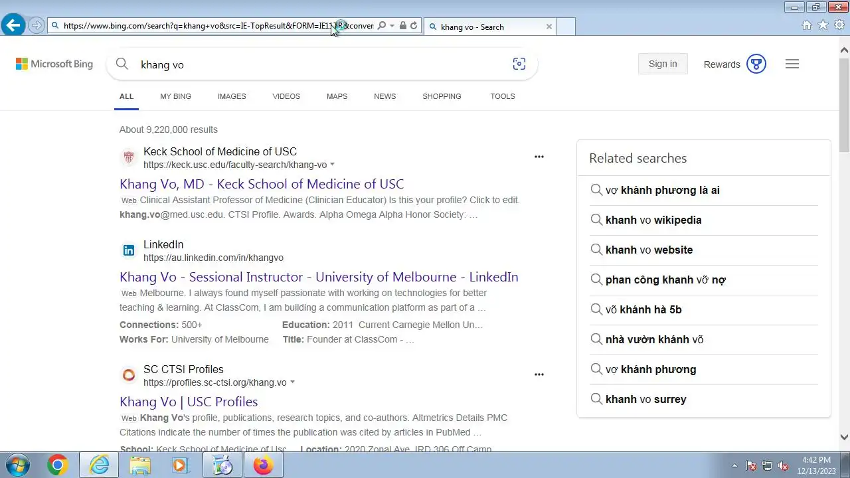Expand the profiles.sc-ctsi.org URL dropdown arrow

tap(292, 382)
